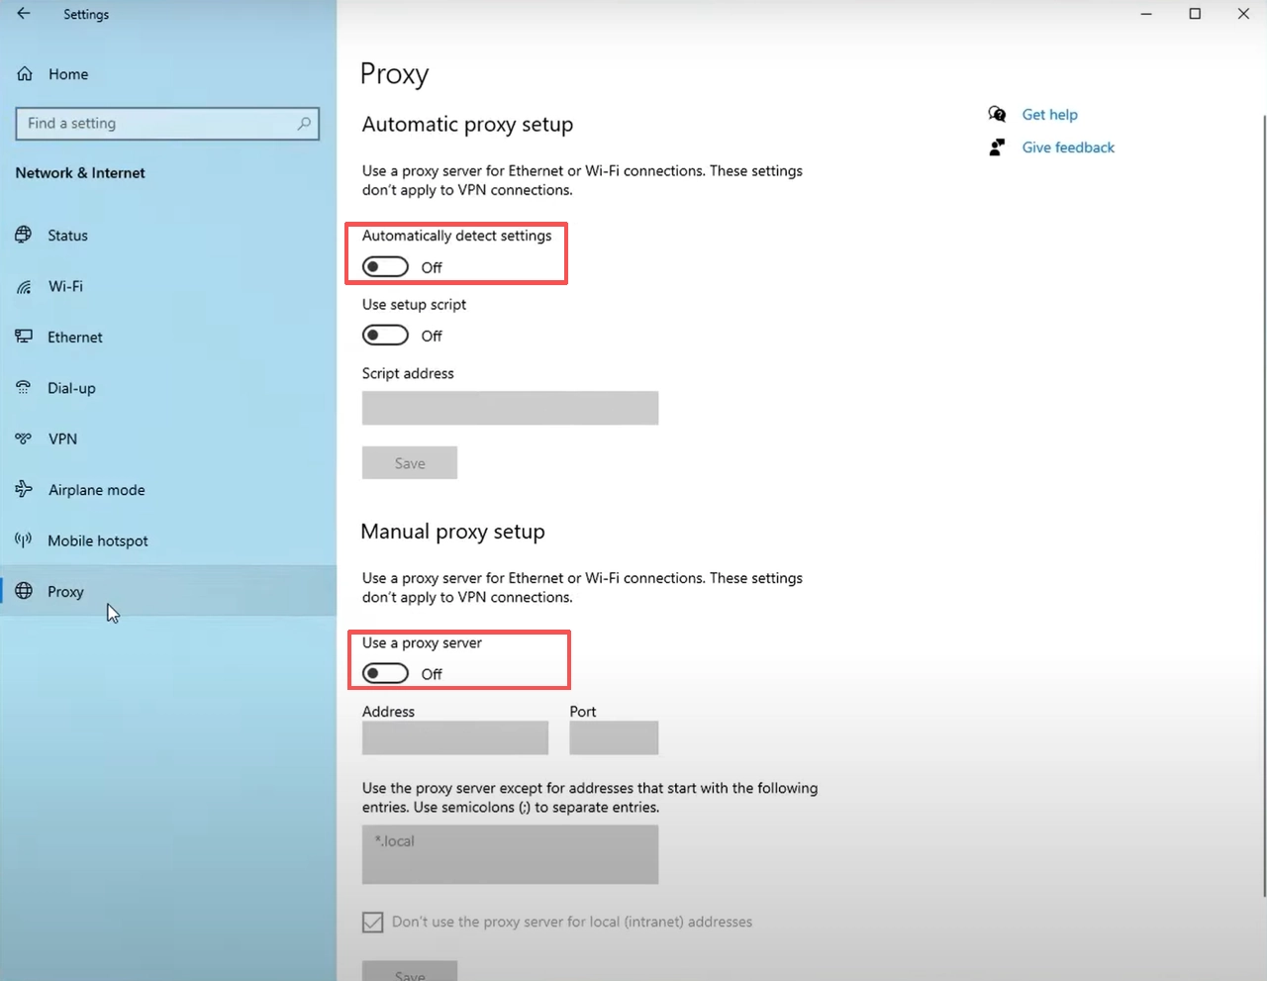The image size is (1267, 981).
Task: Click the Save button under Script address
Action: [409, 462]
